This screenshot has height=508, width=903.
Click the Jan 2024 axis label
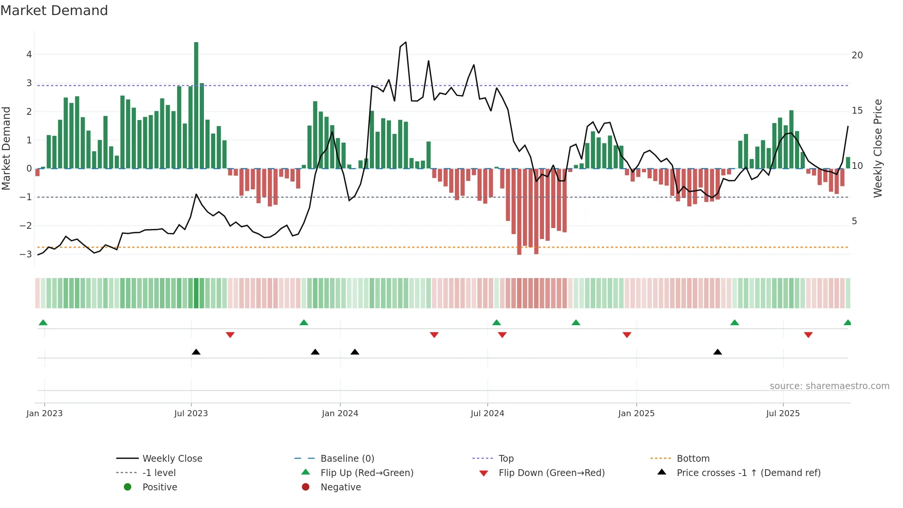pos(340,413)
